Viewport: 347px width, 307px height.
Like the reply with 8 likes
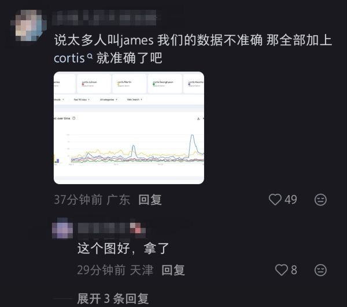click(281, 270)
